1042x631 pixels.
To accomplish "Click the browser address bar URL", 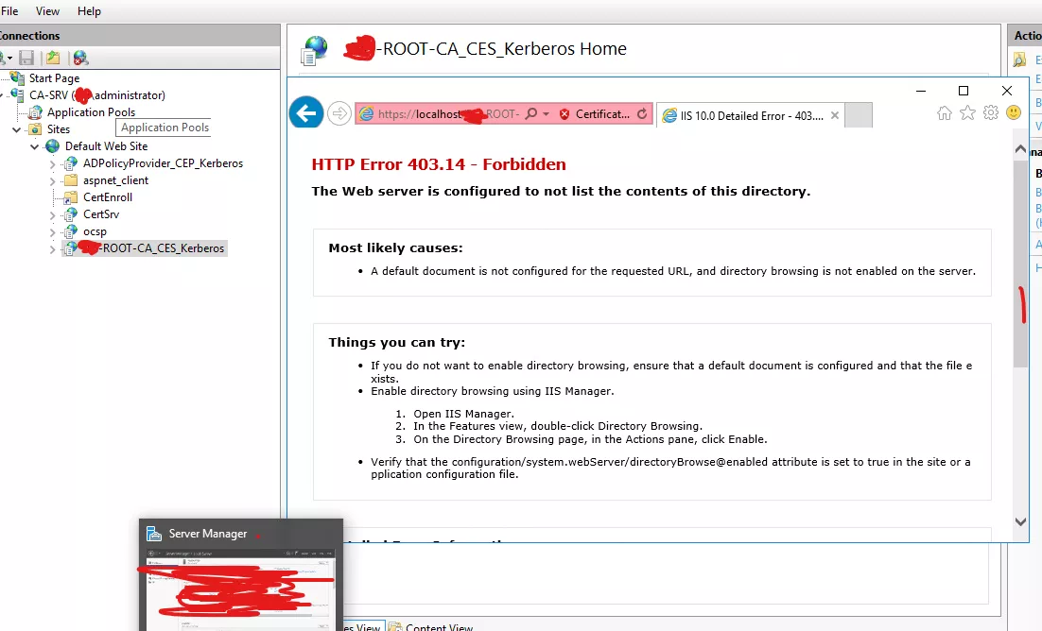I will (448, 114).
